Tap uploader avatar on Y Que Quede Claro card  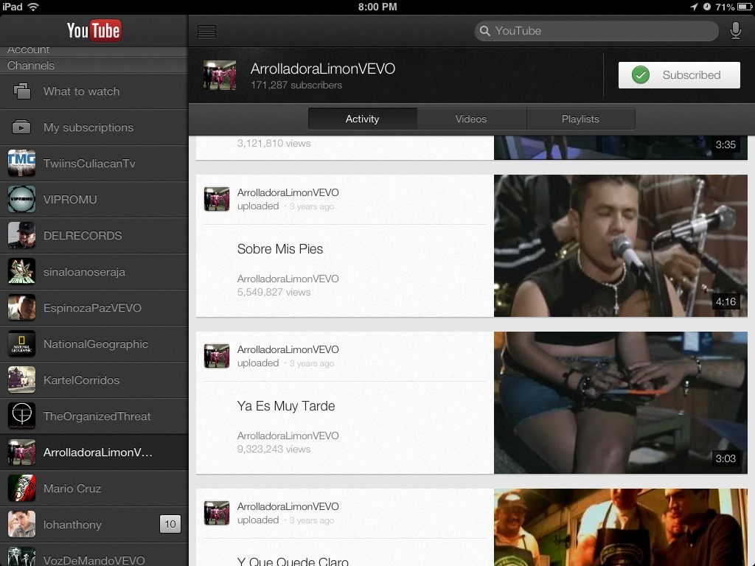[x=217, y=513]
